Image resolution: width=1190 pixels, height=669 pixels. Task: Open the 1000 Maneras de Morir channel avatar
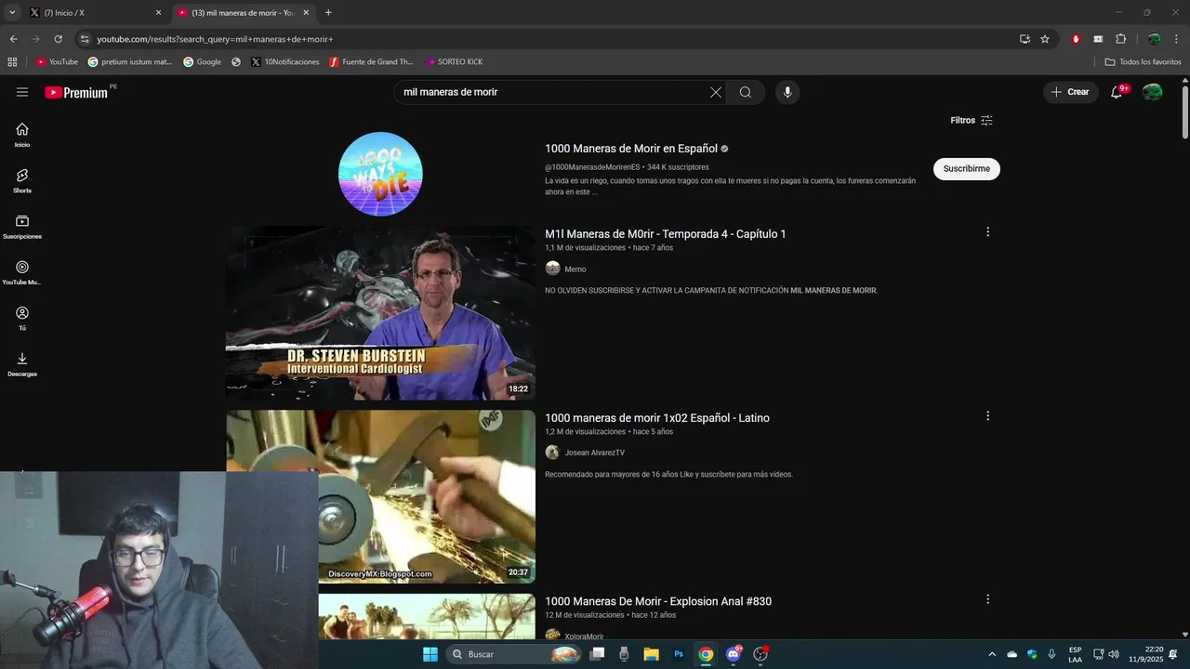380,174
